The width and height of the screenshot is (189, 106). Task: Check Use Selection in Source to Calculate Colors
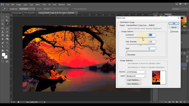point(127,64)
